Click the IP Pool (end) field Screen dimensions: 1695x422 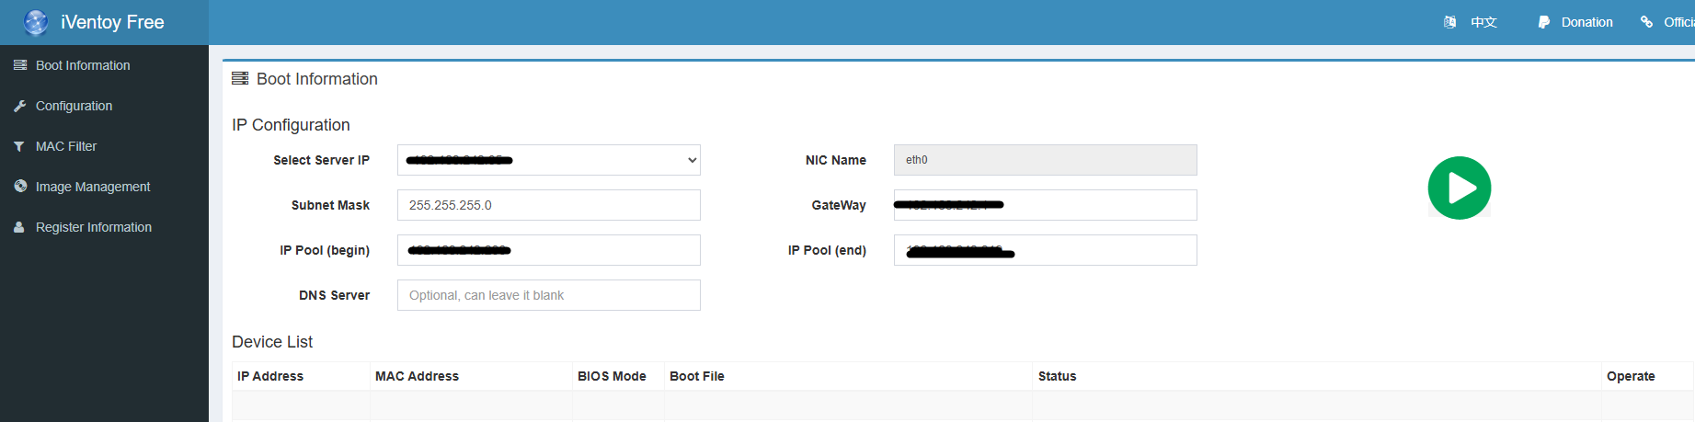tap(1045, 250)
